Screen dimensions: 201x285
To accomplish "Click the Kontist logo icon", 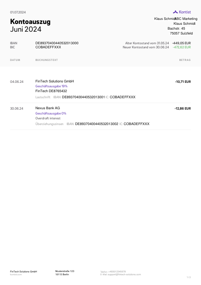I will (175, 12).
